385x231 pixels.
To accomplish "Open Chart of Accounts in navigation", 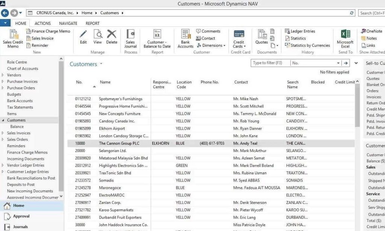I will [x=23, y=69].
